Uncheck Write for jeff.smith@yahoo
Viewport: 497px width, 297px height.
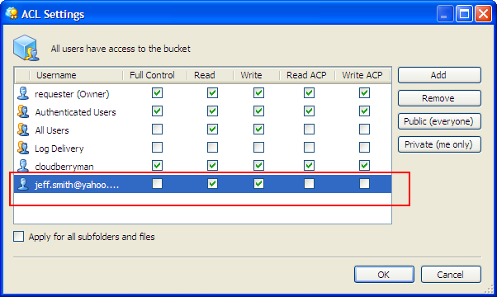[x=258, y=184]
